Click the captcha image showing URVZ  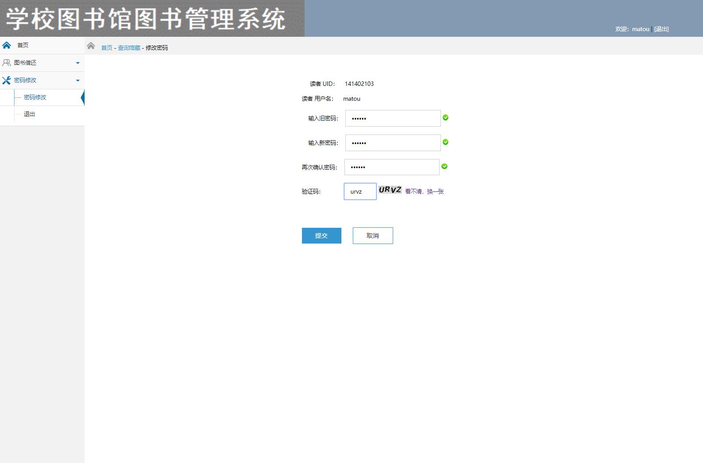point(390,190)
